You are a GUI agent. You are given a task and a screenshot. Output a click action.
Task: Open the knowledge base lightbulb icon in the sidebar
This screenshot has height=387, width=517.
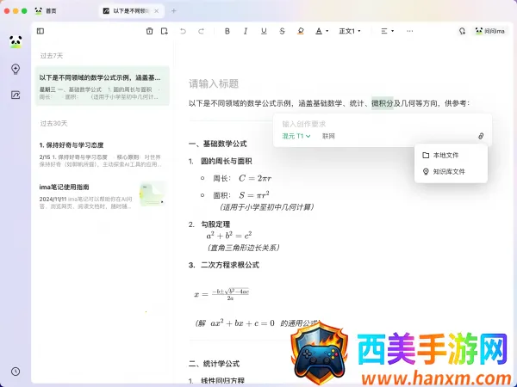16,69
